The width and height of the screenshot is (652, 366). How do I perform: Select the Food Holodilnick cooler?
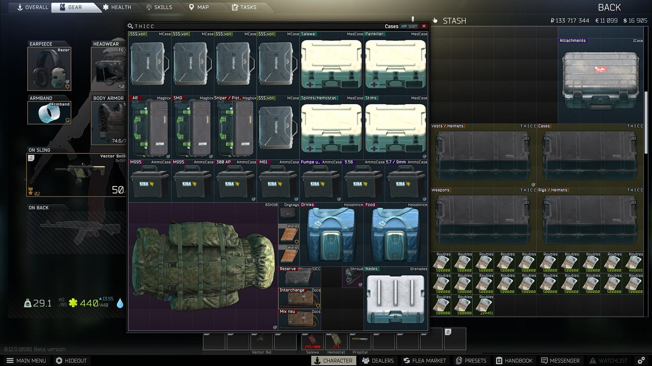tap(396, 234)
